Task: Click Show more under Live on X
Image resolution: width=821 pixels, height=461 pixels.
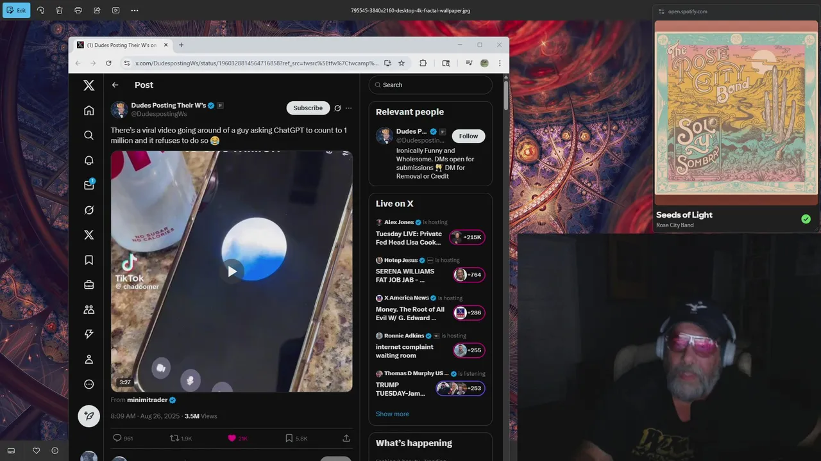Action: (392, 414)
